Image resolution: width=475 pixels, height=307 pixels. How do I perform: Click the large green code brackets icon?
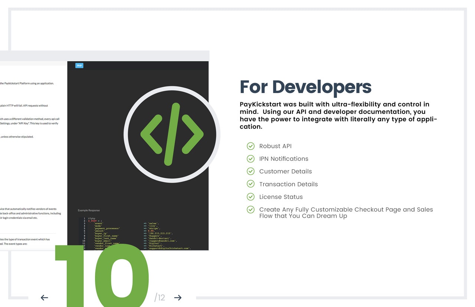pos(172,134)
